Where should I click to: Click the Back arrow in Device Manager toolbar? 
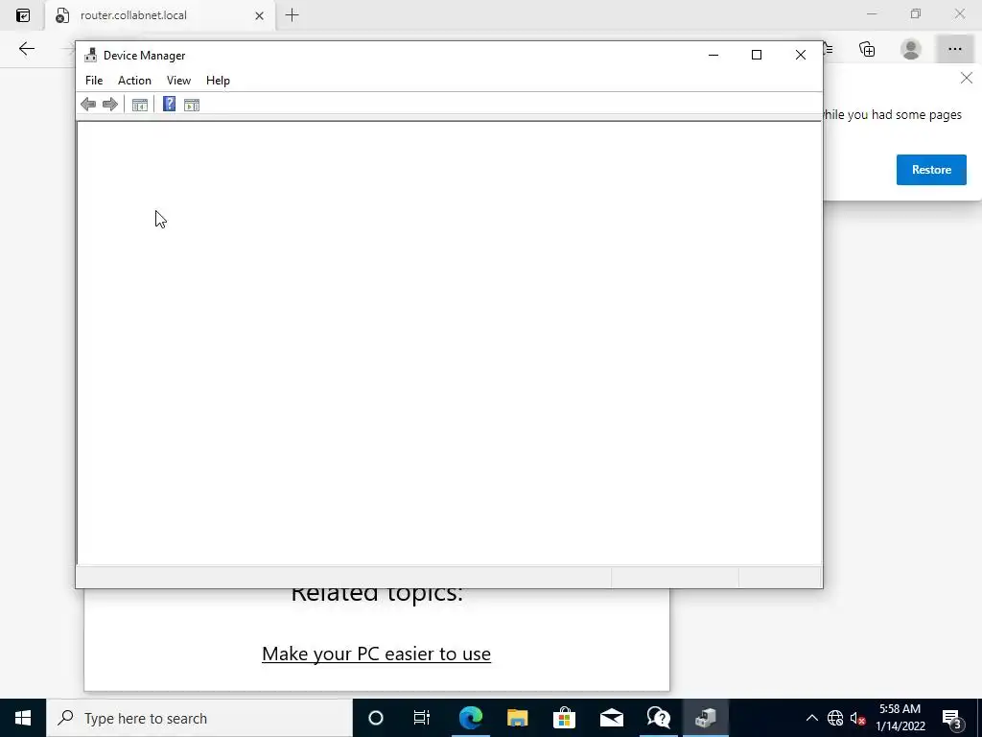tap(88, 104)
